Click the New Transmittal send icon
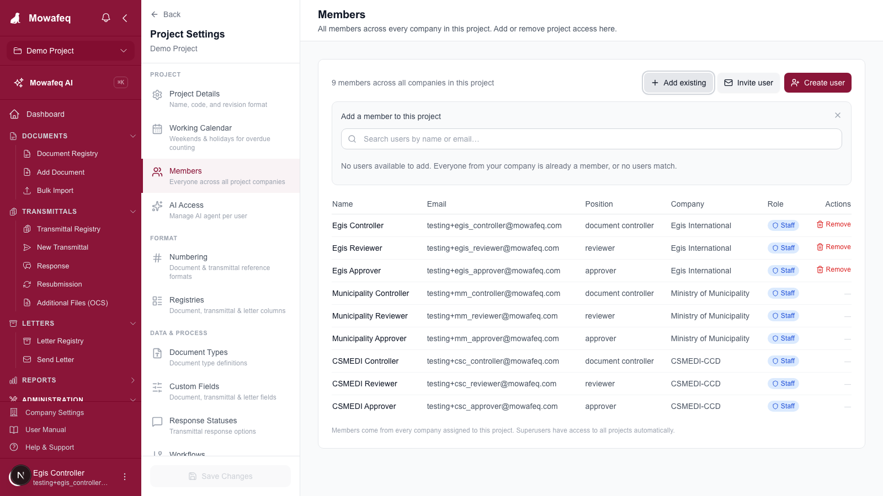 point(27,247)
